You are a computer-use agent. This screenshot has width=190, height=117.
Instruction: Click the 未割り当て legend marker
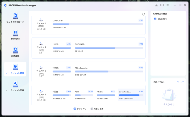(92, 109)
